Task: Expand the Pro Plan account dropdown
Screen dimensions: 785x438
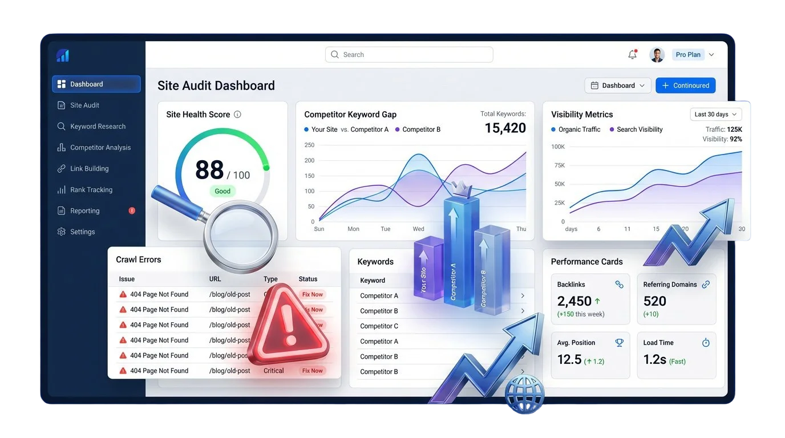Action: 694,55
